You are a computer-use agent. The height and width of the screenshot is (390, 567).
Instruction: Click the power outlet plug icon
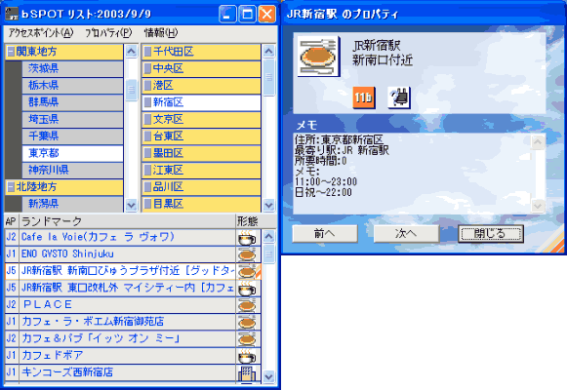tap(399, 97)
